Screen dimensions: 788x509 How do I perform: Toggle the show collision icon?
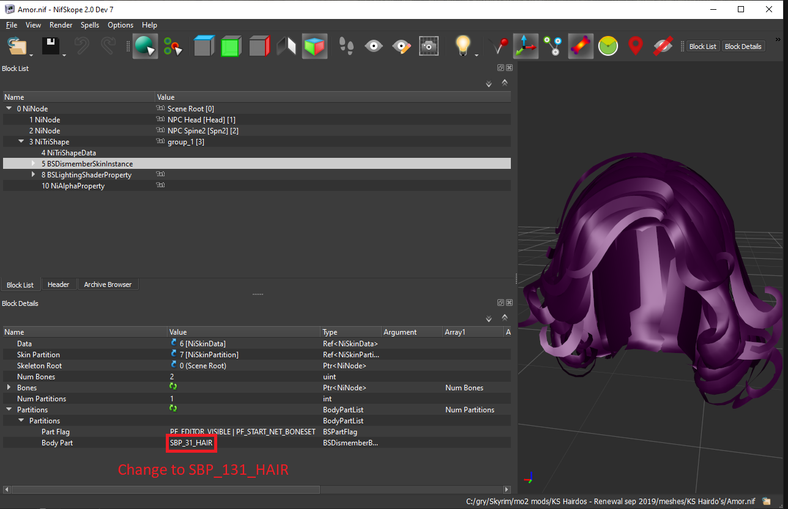click(x=581, y=46)
